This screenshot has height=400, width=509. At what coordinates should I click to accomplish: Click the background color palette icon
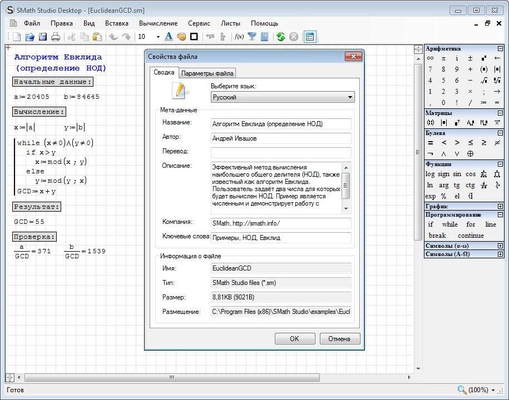click(x=181, y=37)
